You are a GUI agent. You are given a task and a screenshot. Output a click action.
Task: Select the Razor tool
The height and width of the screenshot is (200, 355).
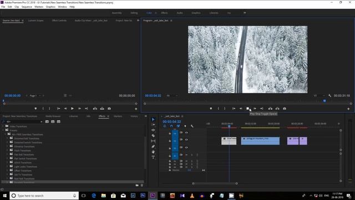tap(153, 136)
